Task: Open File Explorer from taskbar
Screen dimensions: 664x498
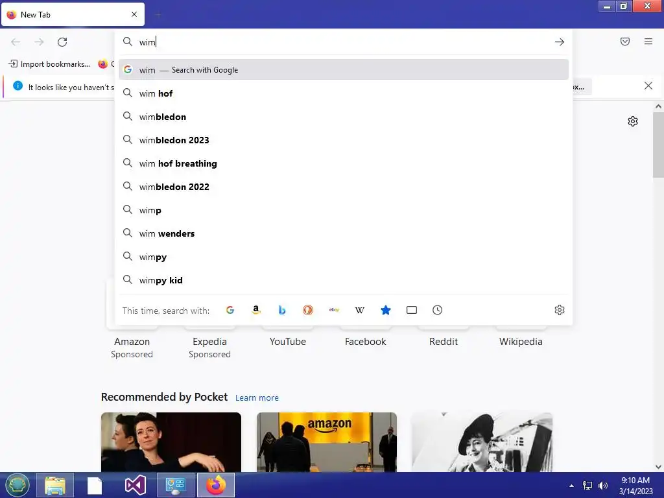Action: point(55,485)
